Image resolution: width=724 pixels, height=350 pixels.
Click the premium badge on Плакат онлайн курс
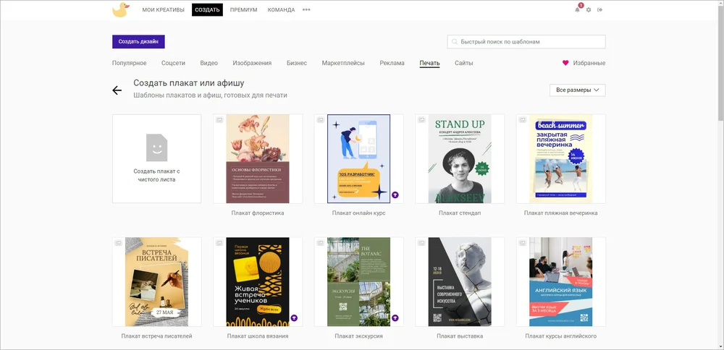(395, 195)
